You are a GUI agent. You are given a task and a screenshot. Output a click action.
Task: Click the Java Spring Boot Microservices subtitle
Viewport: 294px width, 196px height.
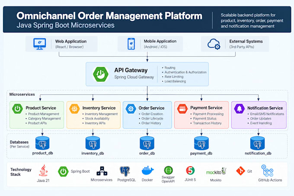[65, 25]
